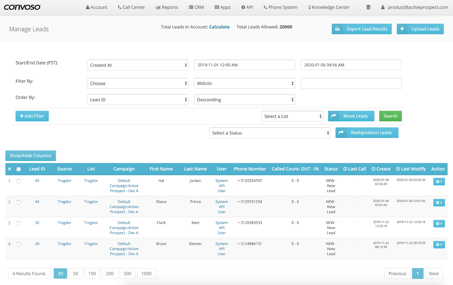Set page size to 50 results

coord(76,273)
